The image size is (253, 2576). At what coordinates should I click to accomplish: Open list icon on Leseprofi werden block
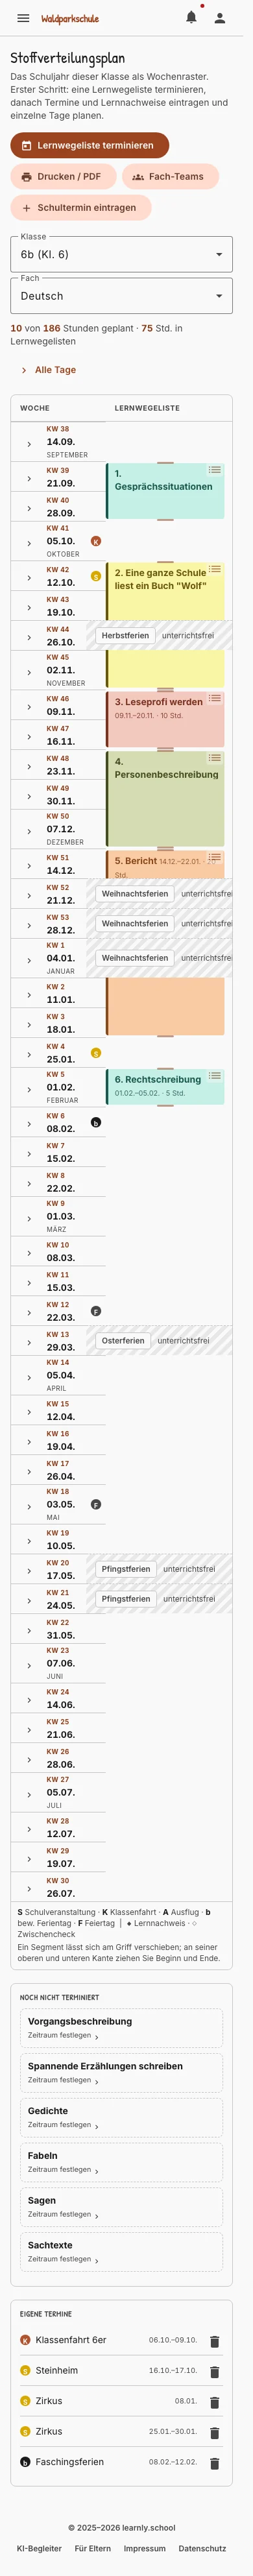[x=214, y=698]
